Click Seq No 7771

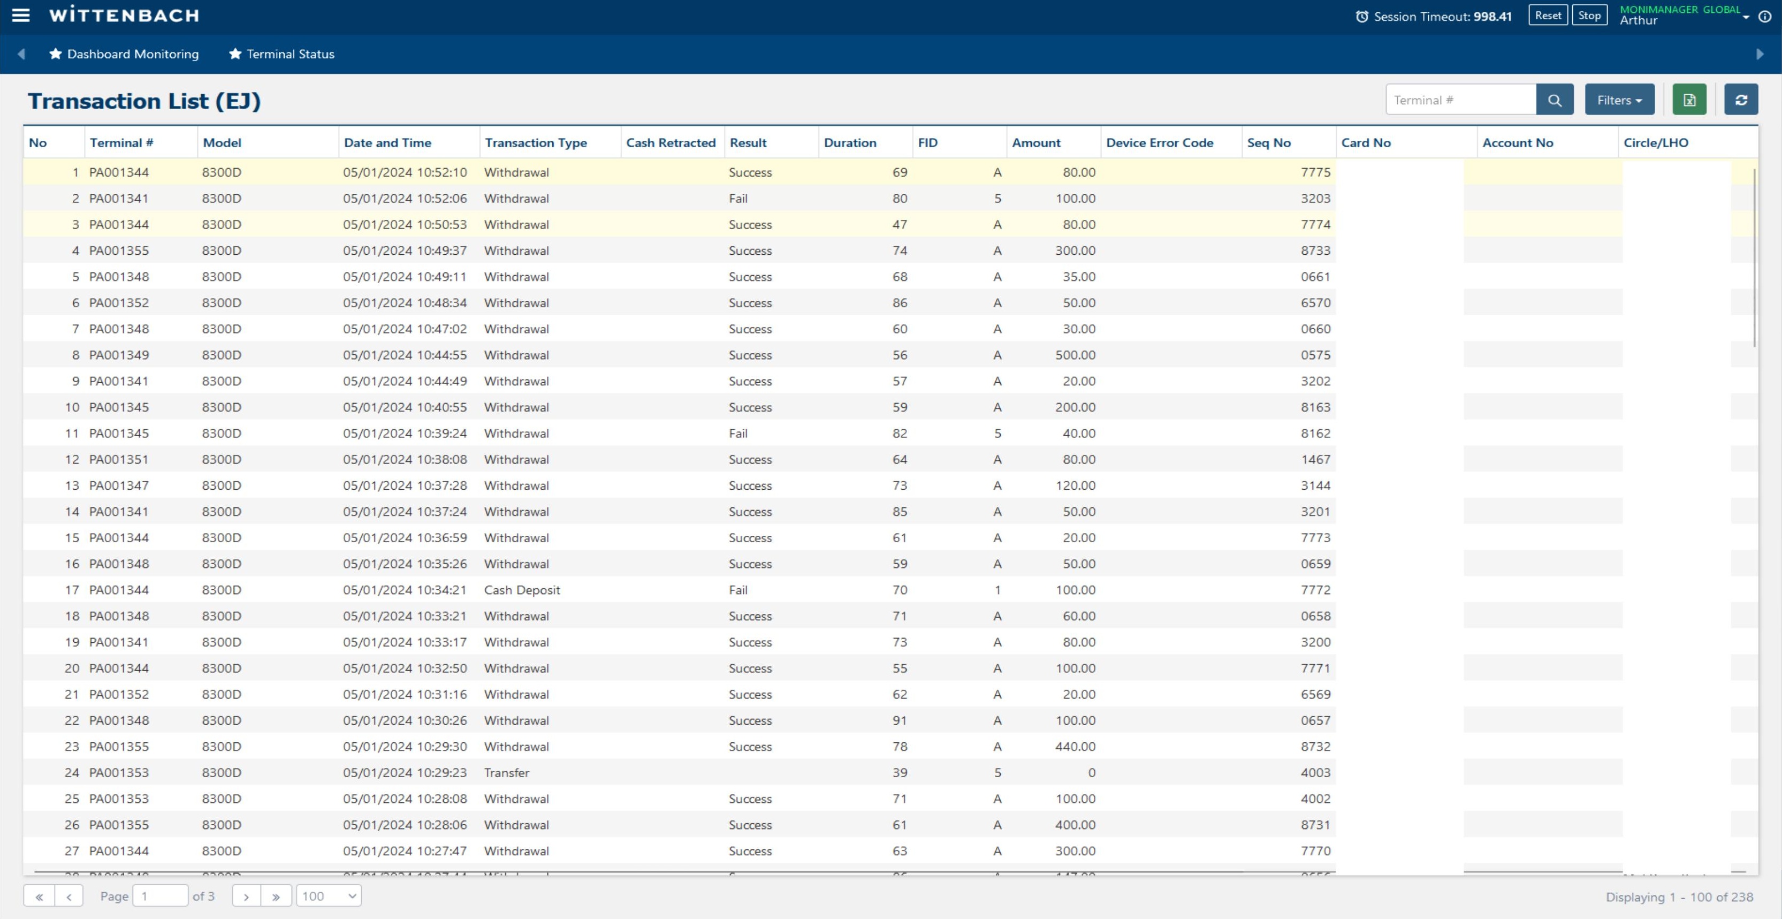coord(1315,669)
